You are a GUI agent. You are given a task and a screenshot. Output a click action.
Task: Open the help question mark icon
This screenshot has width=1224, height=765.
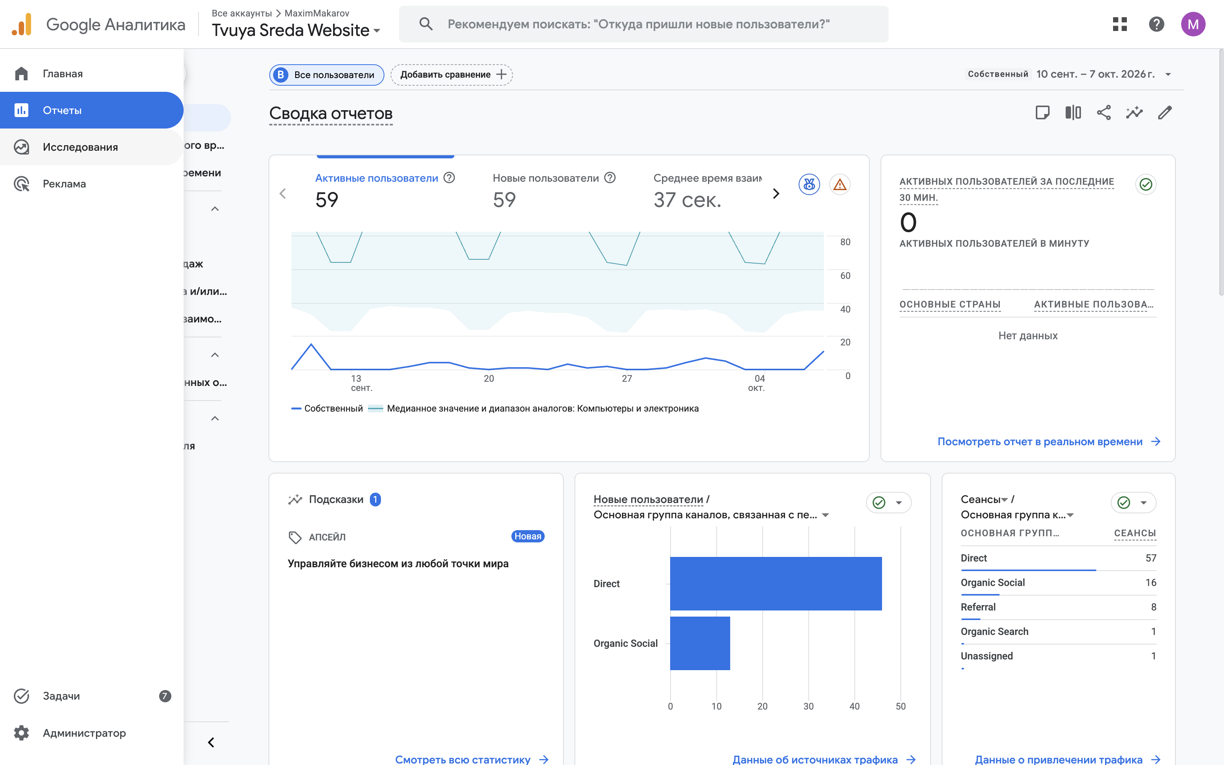pyautogui.click(x=1156, y=24)
